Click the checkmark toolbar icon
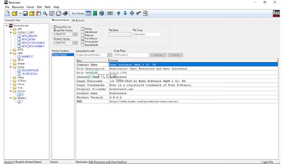 click(138, 14)
